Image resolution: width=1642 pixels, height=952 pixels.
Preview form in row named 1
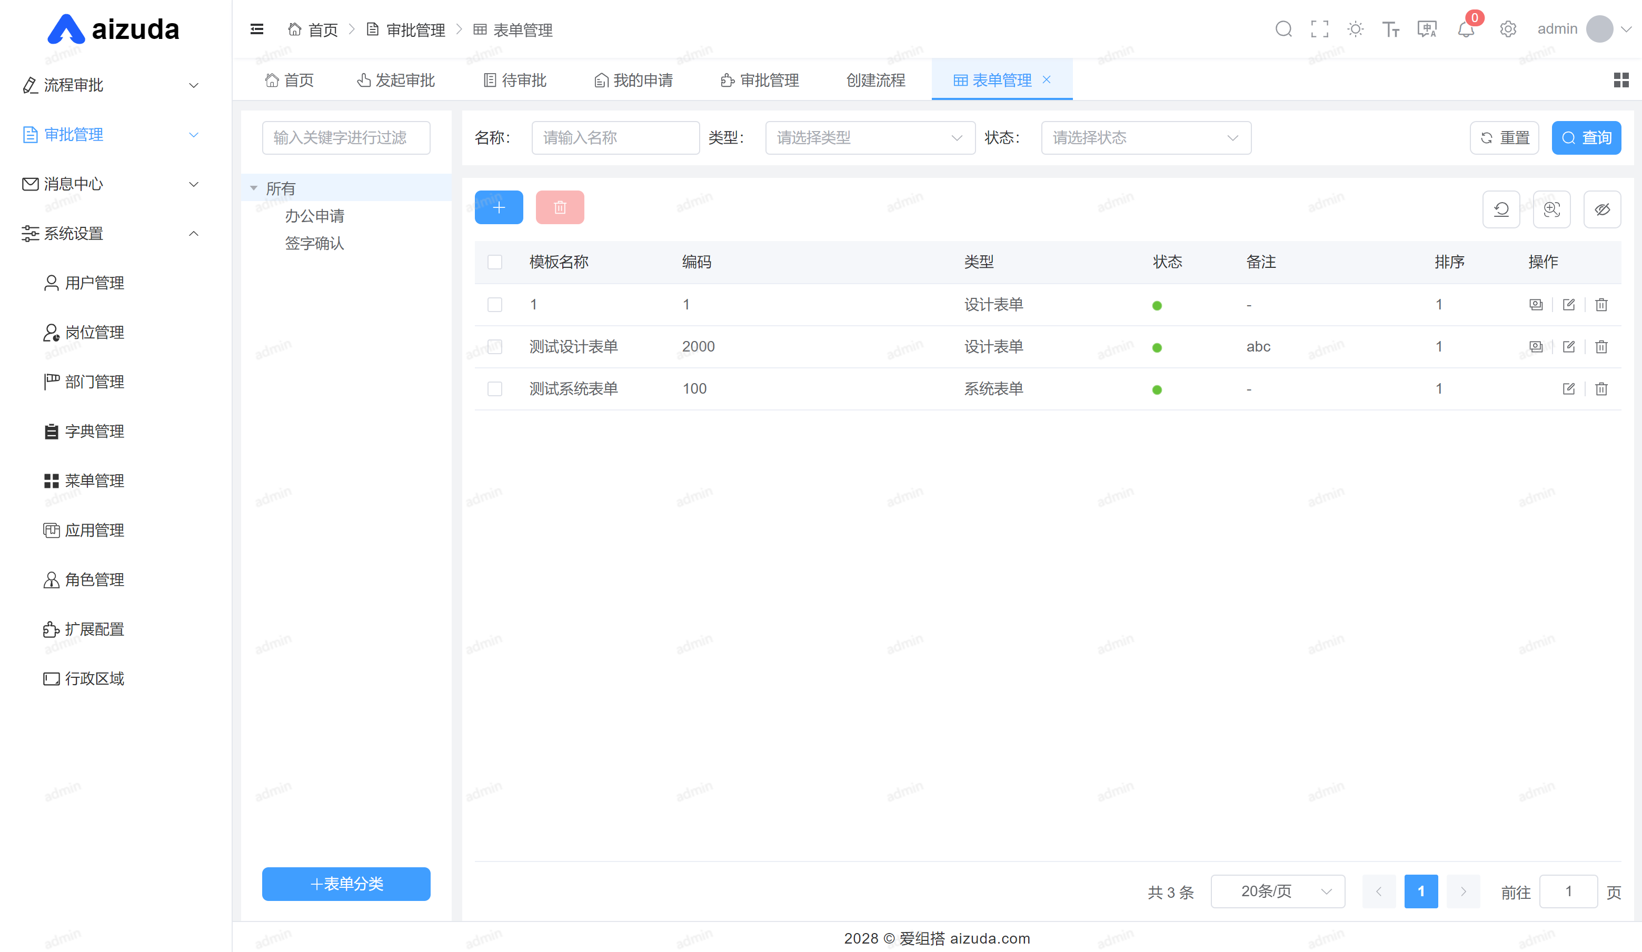click(1536, 304)
